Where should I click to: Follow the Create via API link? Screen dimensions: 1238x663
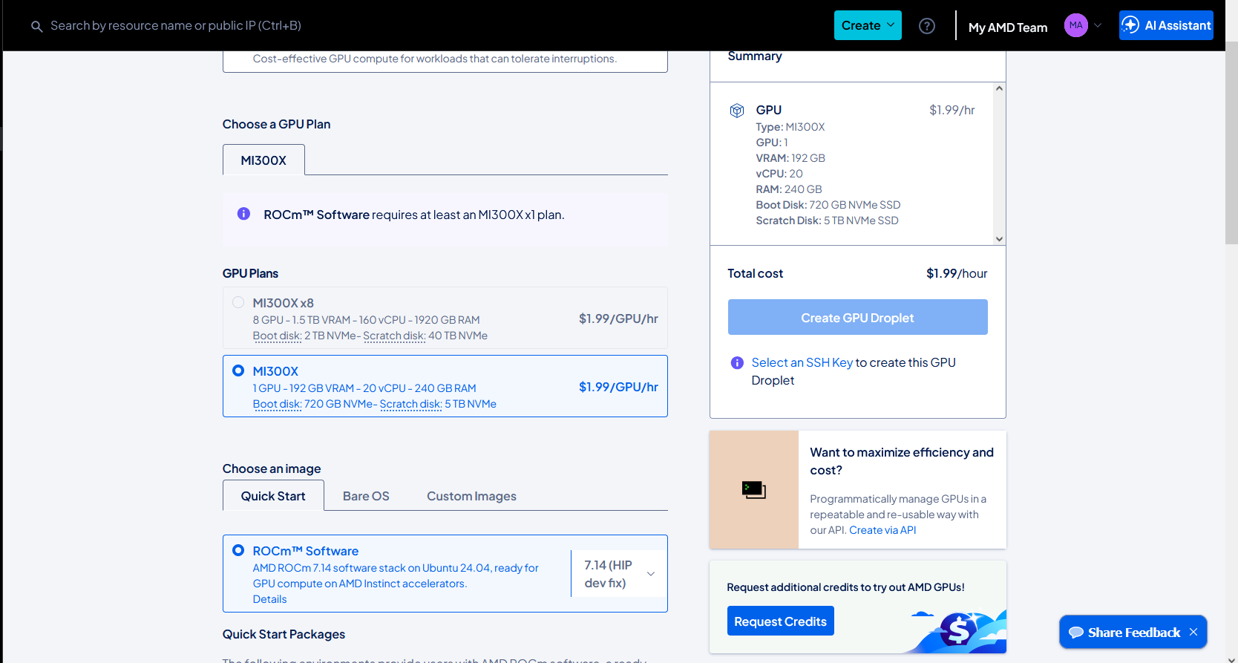click(882, 530)
